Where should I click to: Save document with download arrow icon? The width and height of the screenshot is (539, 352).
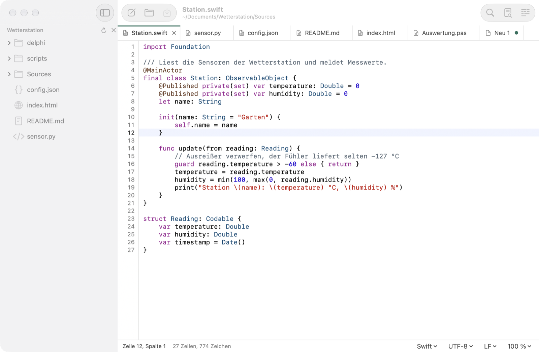(167, 13)
